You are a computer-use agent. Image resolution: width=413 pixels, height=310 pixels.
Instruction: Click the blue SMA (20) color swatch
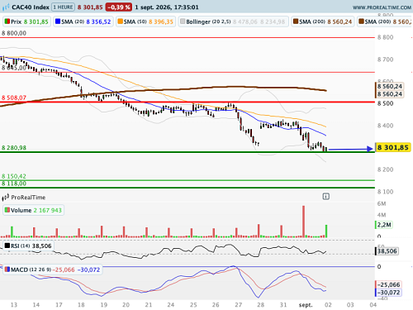point(58,21)
